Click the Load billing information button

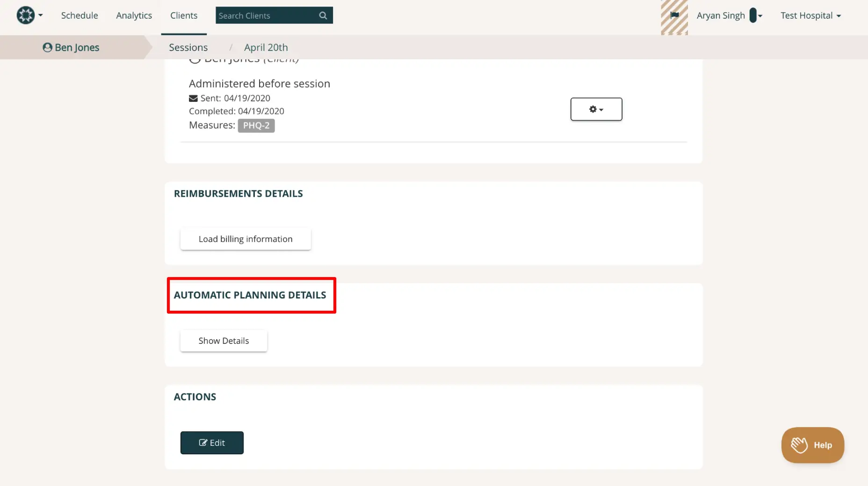245,239
